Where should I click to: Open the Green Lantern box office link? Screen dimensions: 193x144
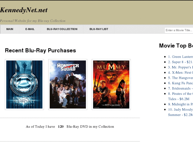point(181,57)
